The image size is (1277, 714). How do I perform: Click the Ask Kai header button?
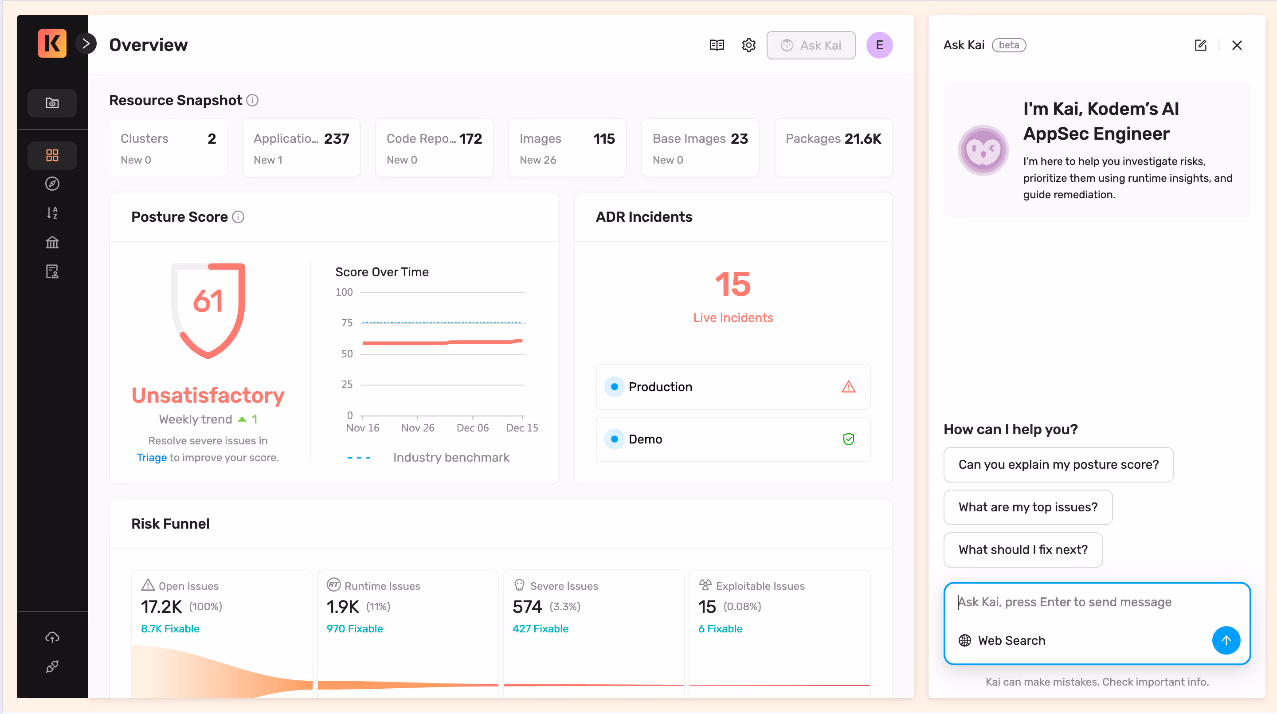tap(811, 45)
